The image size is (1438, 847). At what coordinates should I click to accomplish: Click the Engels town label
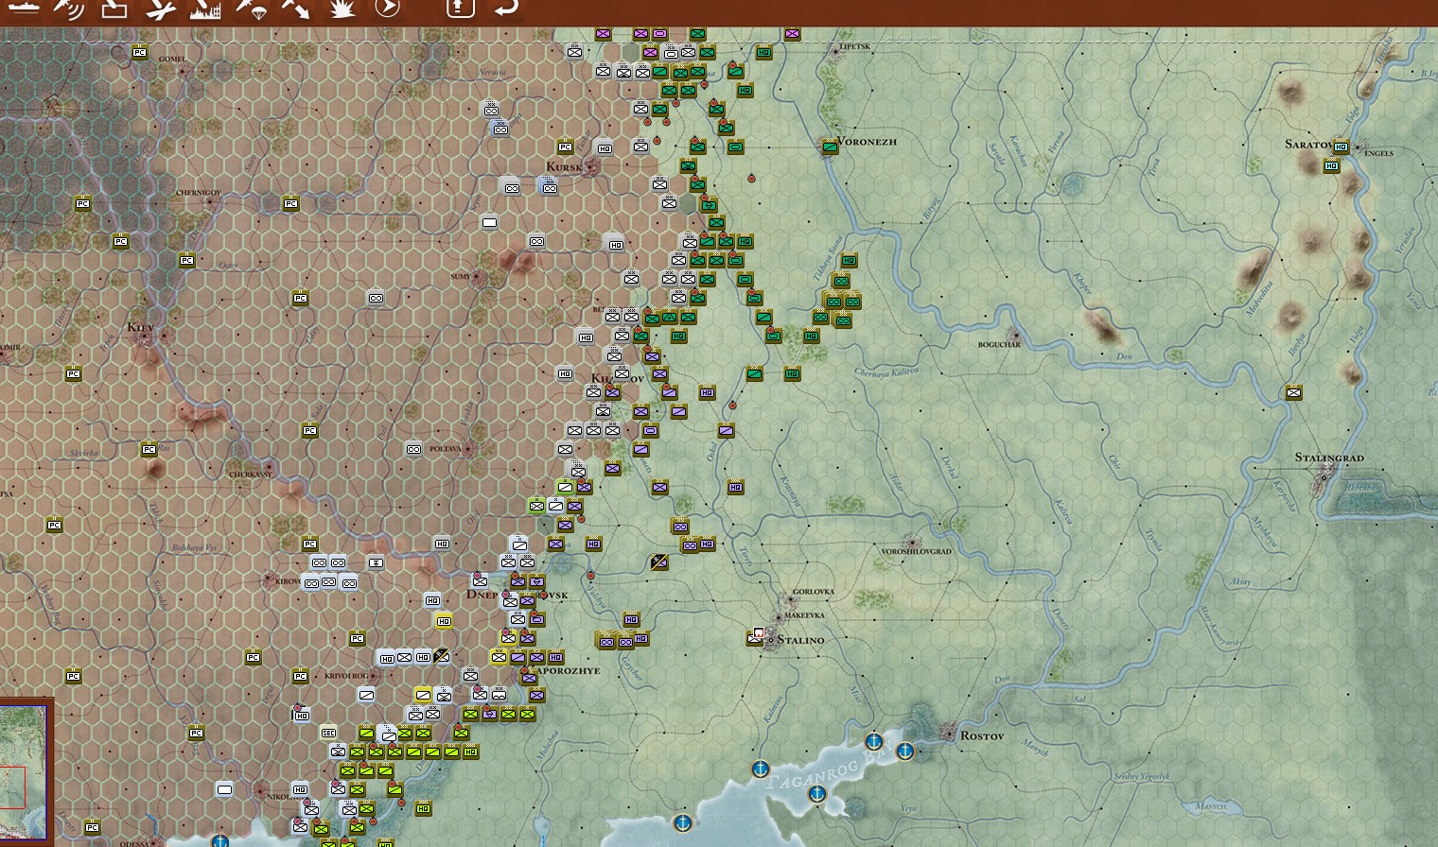pyautogui.click(x=1379, y=153)
